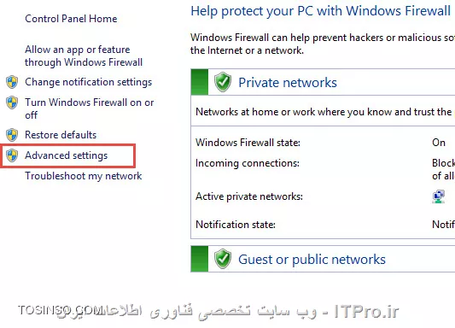Click the active private network computer icon

tap(439, 196)
